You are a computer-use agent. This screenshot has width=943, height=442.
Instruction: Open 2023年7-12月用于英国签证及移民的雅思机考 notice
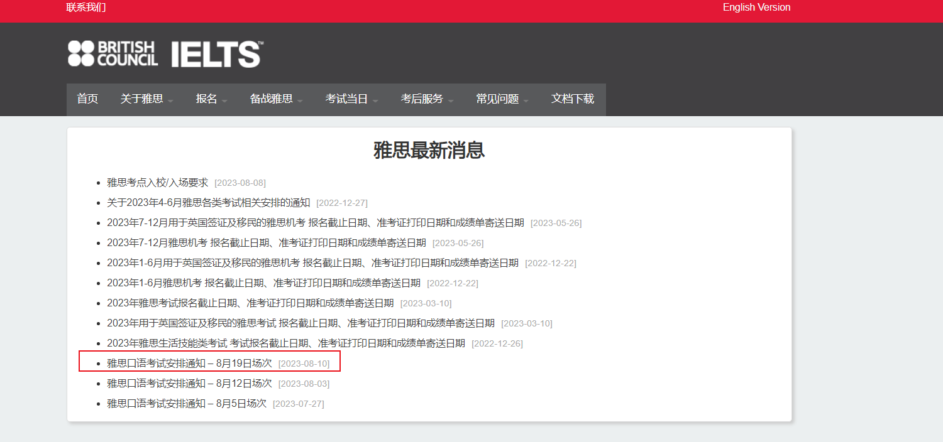[x=314, y=223]
